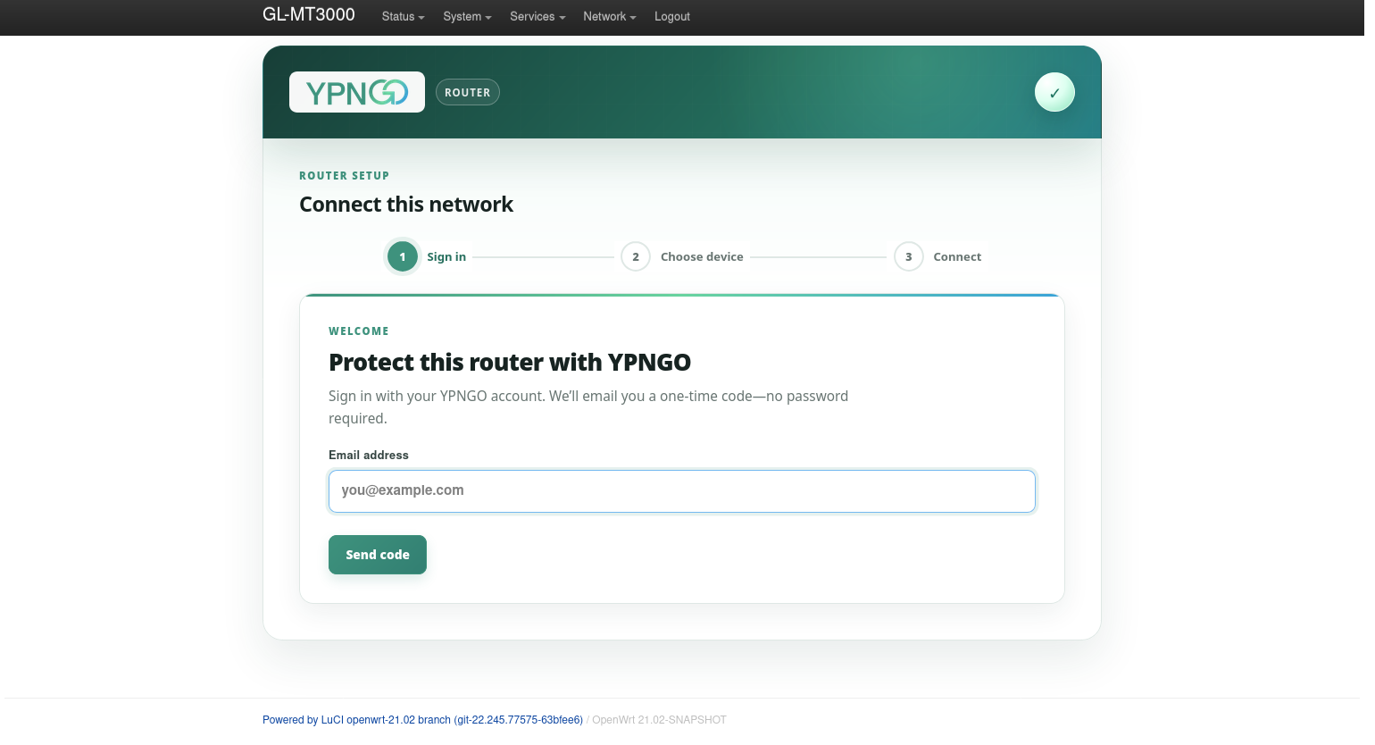
Task: Click the YPNGO logo
Action: [357, 92]
